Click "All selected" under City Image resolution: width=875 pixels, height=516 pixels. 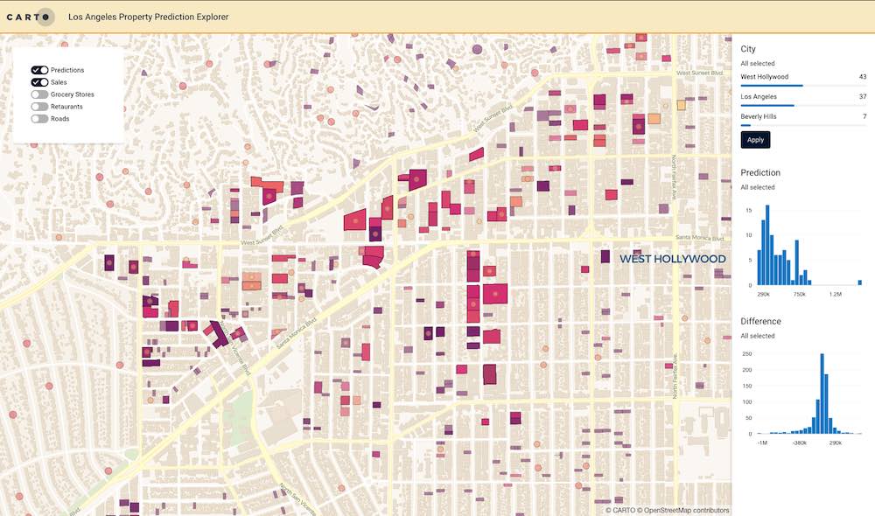click(x=757, y=63)
